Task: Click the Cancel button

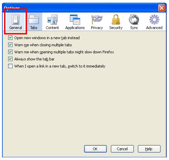Action: coord(122,149)
